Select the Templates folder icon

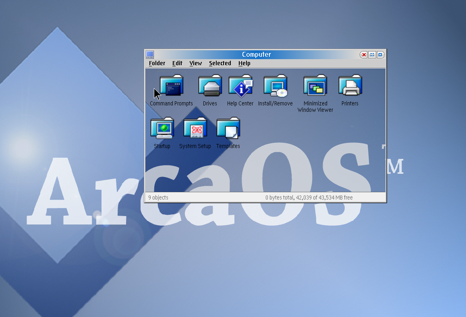[x=228, y=128]
